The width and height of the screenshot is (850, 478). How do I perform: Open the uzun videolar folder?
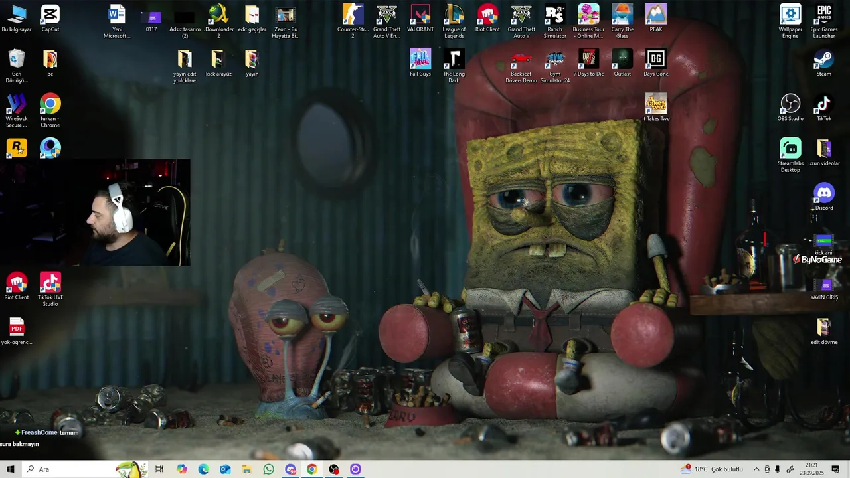click(x=824, y=152)
